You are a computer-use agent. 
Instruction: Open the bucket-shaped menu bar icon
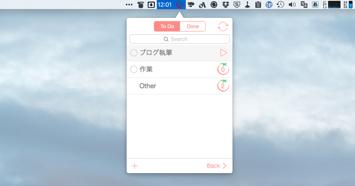[x=141, y=5]
